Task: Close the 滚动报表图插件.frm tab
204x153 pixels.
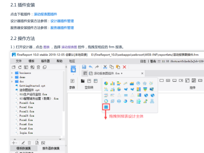Action: pos(142,73)
